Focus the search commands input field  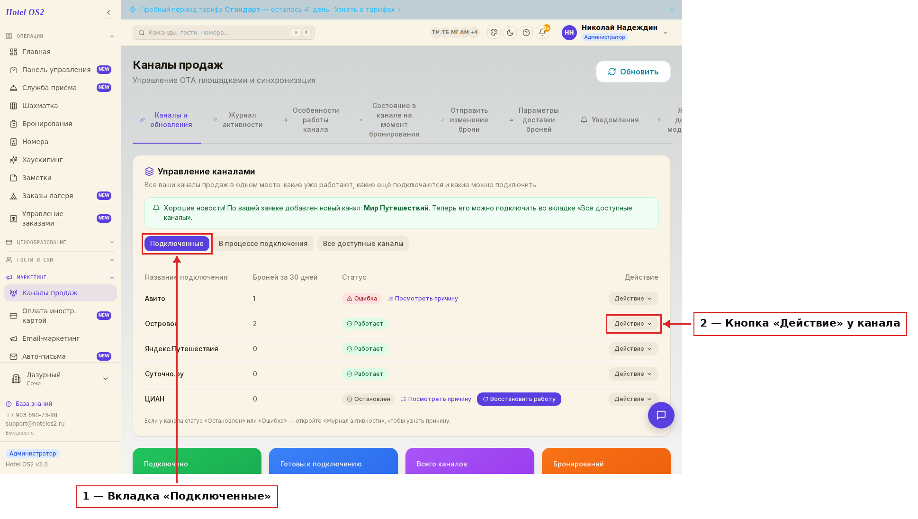pyautogui.click(x=224, y=33)
